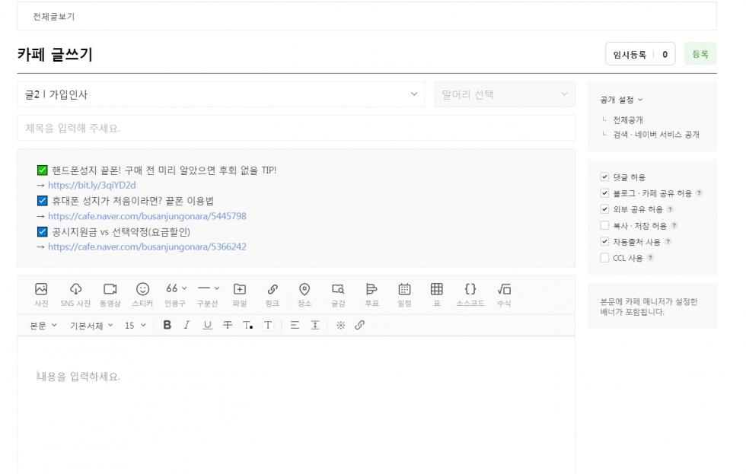The width and height of the screenshot is (746, 474).
Task: Click the 공시지원금 vs 선택약정 line
Action: tap(121, 232)
